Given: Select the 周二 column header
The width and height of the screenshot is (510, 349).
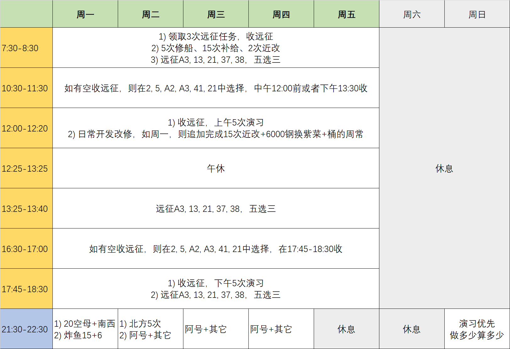Looking at the screenshot, I should [150, 14].
